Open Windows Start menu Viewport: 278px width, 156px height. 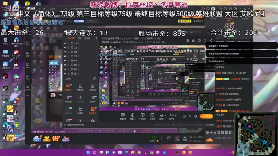[88, 153]
